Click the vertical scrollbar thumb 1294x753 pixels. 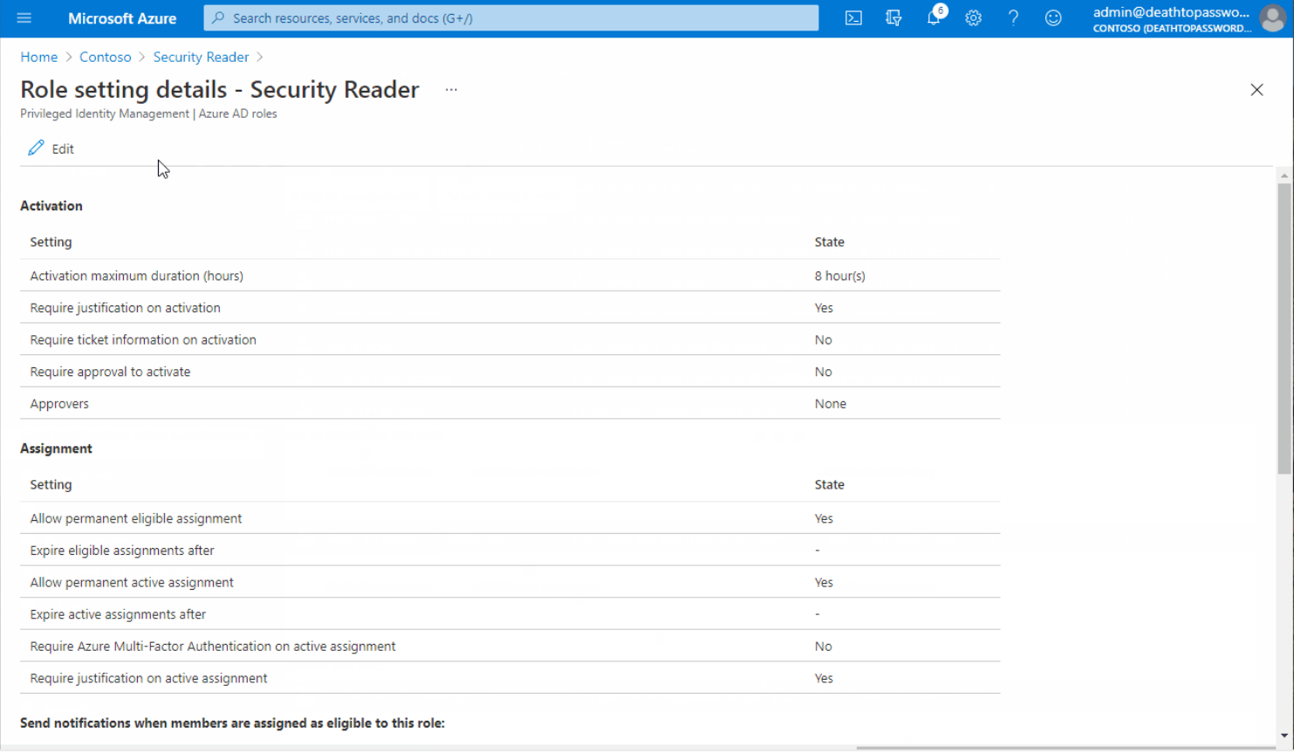[1284, 327]
